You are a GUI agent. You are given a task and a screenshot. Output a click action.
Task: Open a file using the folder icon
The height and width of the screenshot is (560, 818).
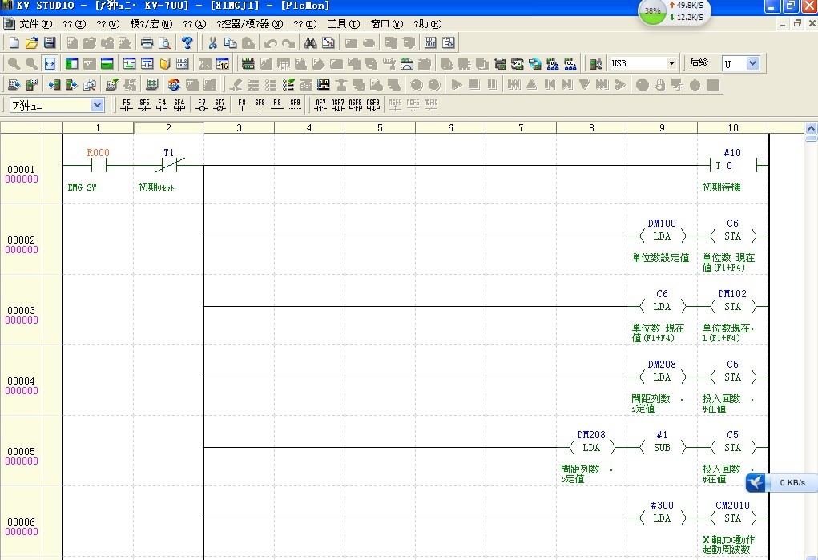pos(31,42)
